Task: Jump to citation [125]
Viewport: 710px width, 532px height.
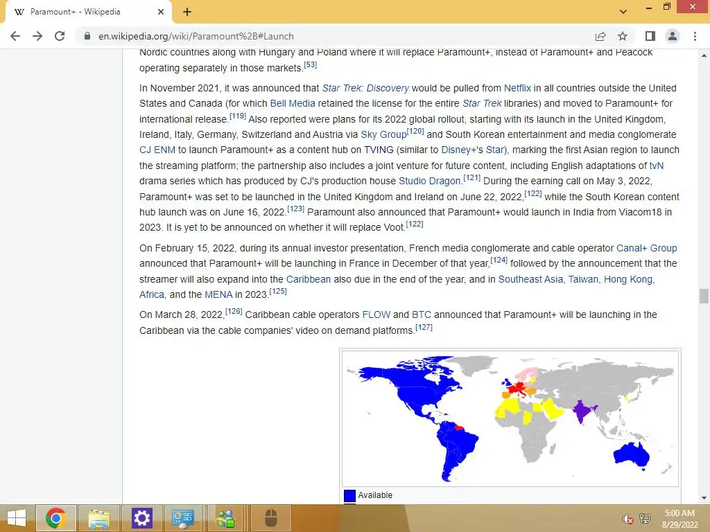Action: coord(278,291)
